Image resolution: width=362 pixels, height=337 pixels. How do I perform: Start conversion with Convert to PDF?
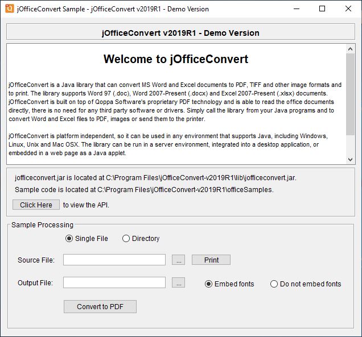[x=100, y=307]
